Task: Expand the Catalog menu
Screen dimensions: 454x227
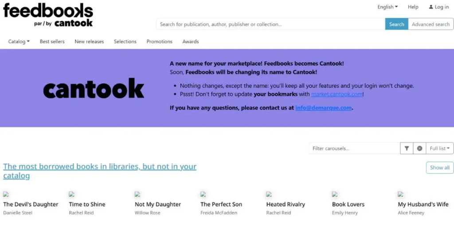Action: point(19,42)
